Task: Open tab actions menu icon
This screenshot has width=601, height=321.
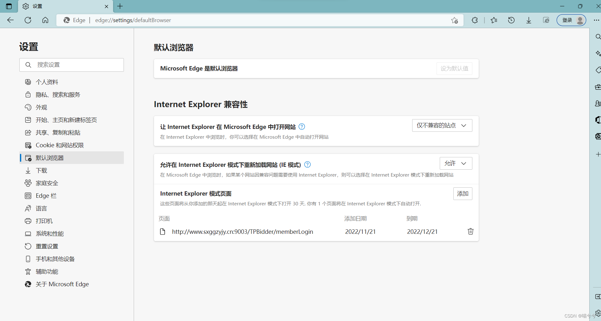Action: click(9, 6)
